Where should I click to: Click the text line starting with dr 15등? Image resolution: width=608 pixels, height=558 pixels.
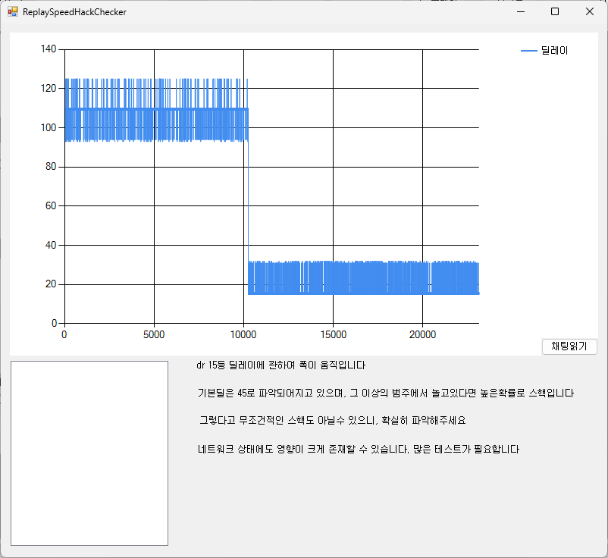pyautogui.click(x=280, y=365)
